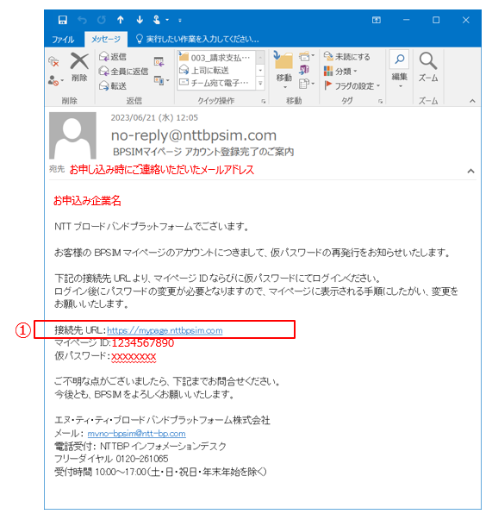This screenshot has width=492, height=520.
Task: Click the ignore conversation icon
Action: point(53,62)
